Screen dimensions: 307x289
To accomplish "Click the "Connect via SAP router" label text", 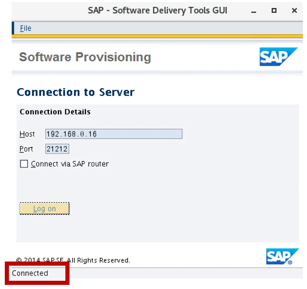I will coord(70,164).
